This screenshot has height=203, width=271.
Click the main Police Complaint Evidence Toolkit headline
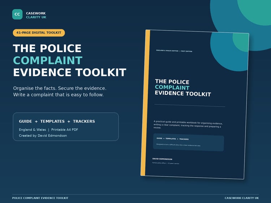click(x=70, y=60)
